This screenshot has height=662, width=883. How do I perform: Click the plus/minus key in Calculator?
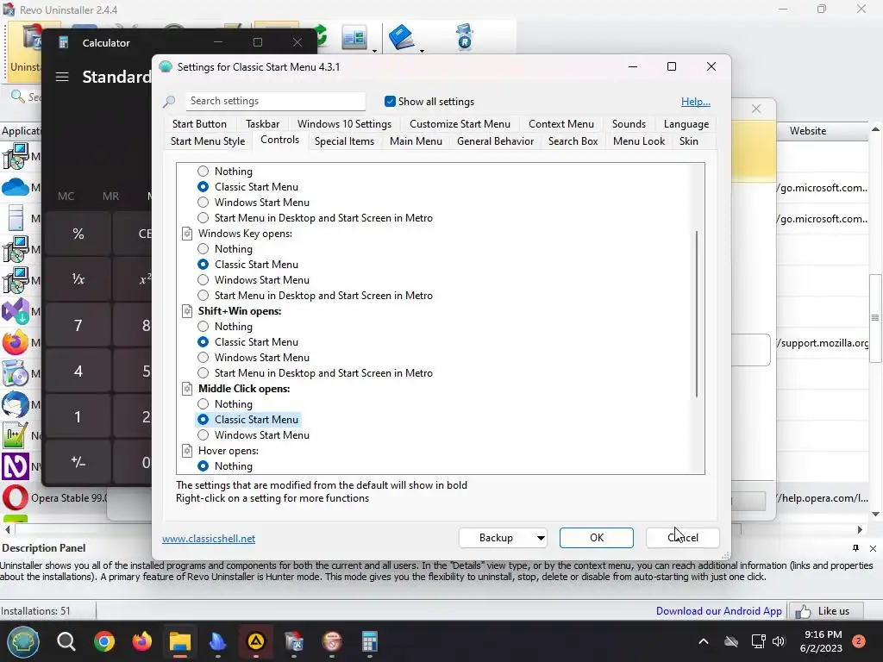pos(78,462)
